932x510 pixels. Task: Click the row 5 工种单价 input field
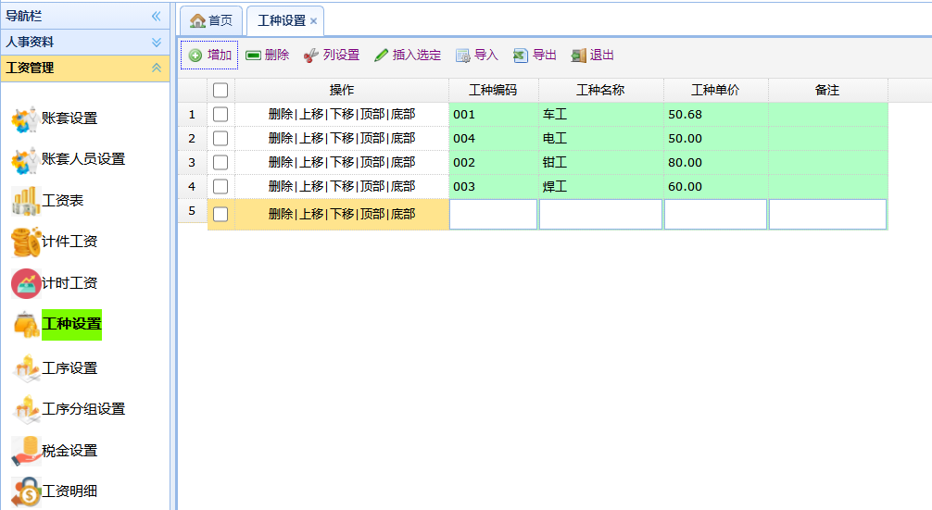coord(715,215)
